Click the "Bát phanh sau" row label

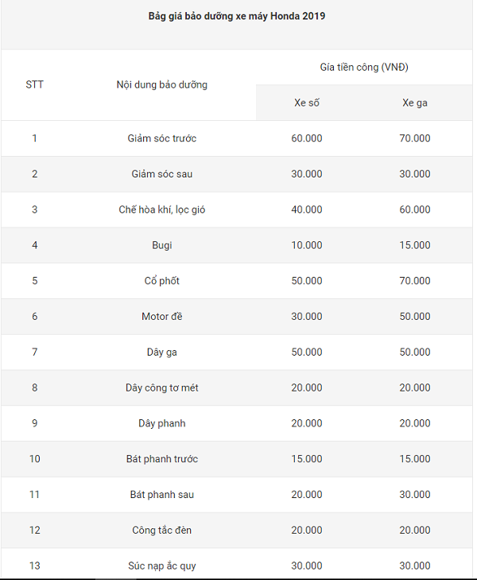pos(162,495)
